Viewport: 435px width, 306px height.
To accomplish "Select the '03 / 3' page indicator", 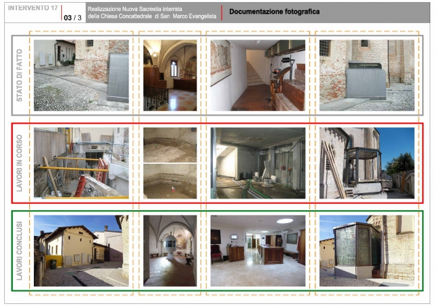I will click(71, 16).
